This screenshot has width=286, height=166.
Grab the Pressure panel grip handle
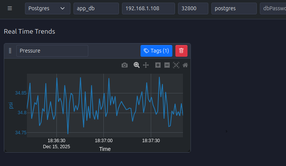tap(10, 51)
